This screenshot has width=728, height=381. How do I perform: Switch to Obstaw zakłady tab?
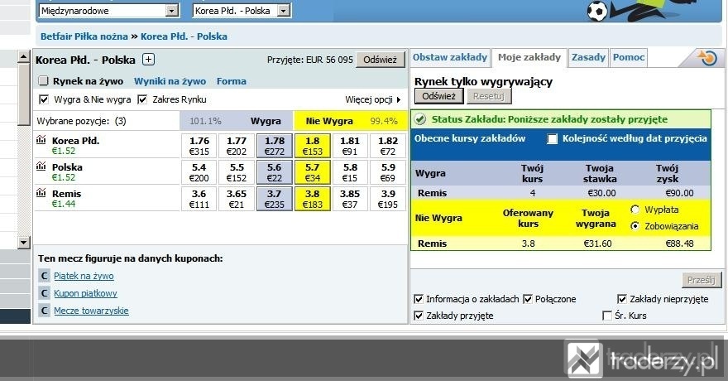point(449,57)
